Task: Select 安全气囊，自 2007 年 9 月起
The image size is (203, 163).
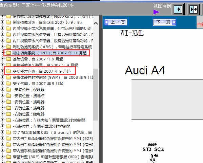Action: (38, 84)
